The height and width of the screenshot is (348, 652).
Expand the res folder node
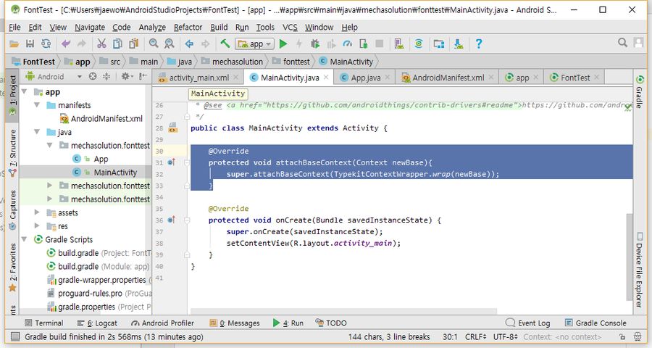(x=37, y=226)
